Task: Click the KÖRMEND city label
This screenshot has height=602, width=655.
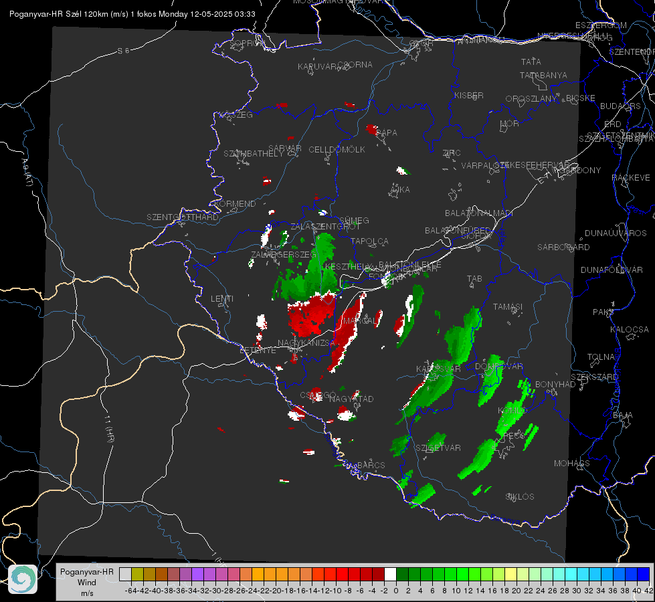Action: pyautogui.click(x=235, y=204)
